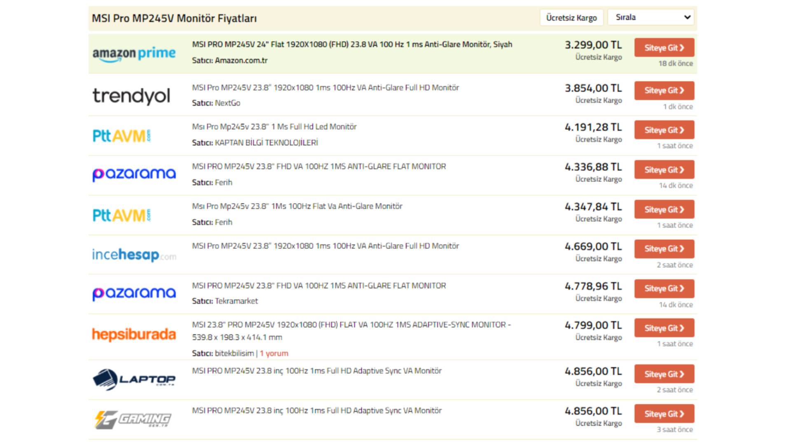Click the Amazon Prime store logo
Screen dimensions: 791x445
(x=134, y=54)
